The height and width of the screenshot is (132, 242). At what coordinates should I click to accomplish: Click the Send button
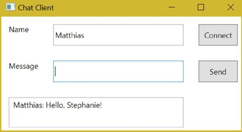click(218, 71)
